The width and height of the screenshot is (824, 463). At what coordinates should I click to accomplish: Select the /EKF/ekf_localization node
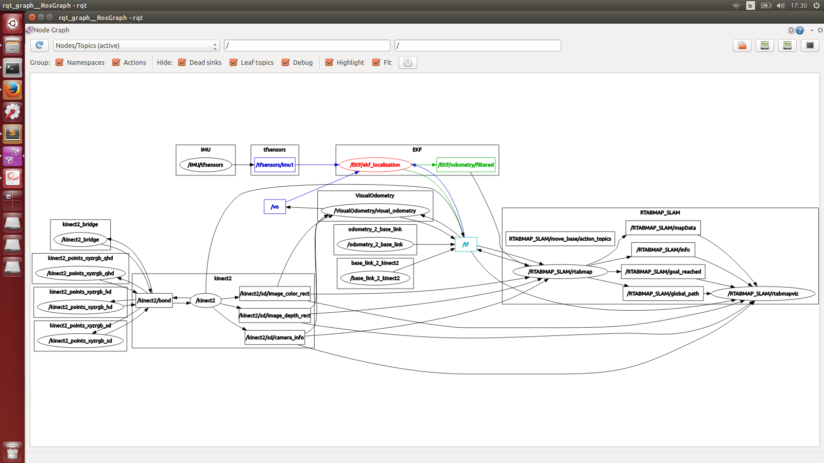click(x=375, y=165)
